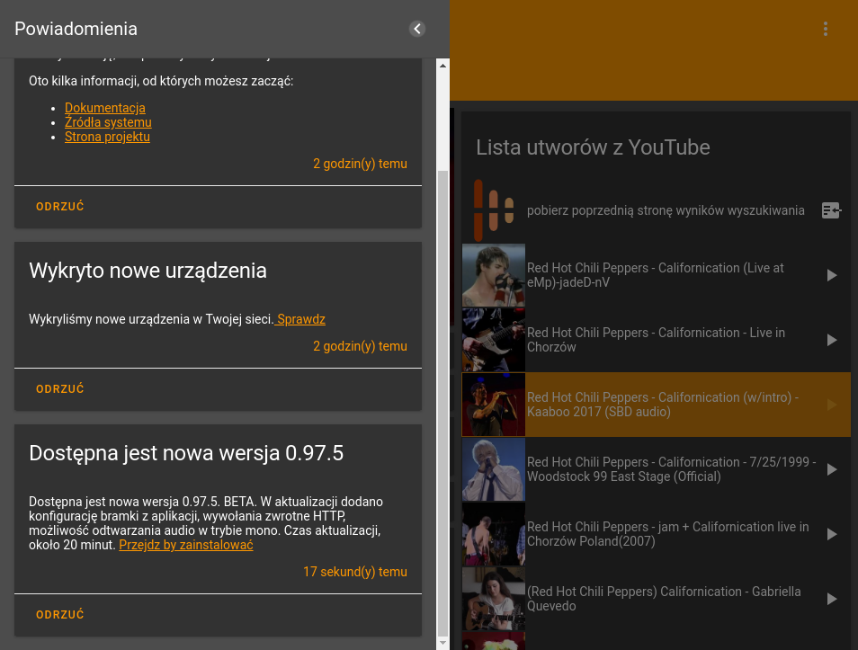This screenshot has height=650, width=858.
Task: Click the notifications scrollbar up arrow
Action: [x=442, y=66]
